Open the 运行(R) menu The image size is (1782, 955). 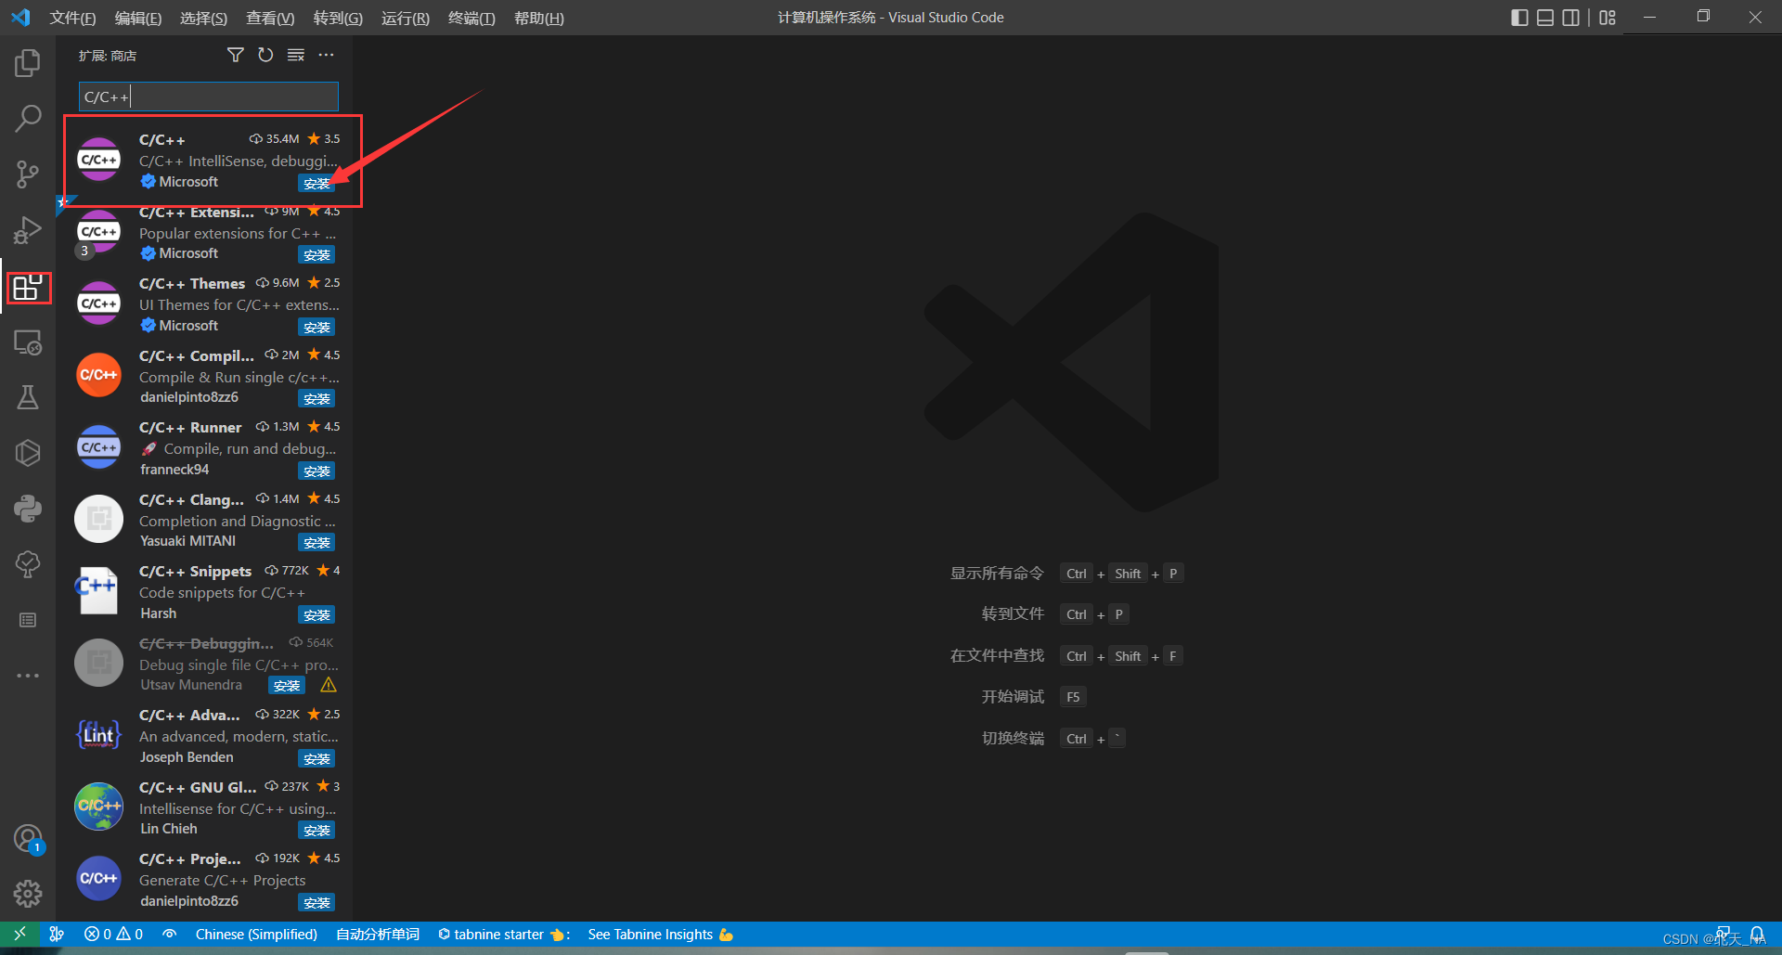406,18
